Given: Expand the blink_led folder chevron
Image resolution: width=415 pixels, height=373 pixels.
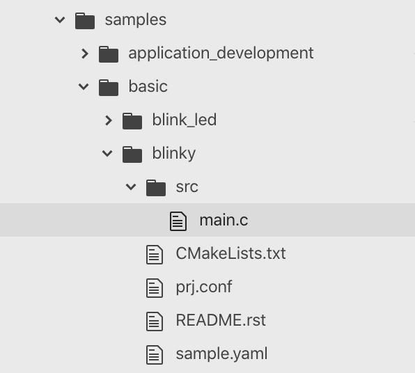Looking at the screenshot, I should point(109,120).
